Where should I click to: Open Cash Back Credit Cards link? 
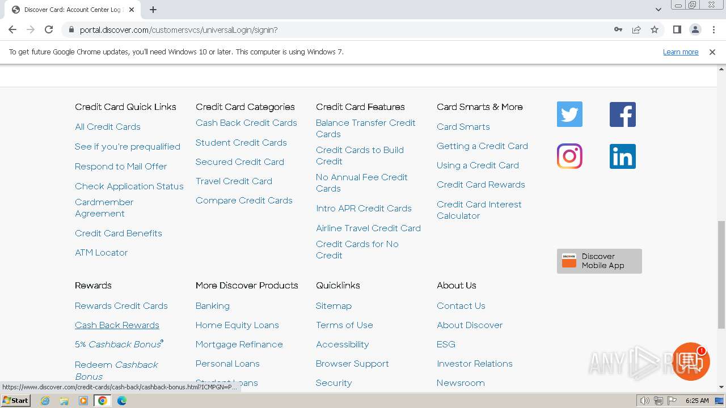pos(246,123)
